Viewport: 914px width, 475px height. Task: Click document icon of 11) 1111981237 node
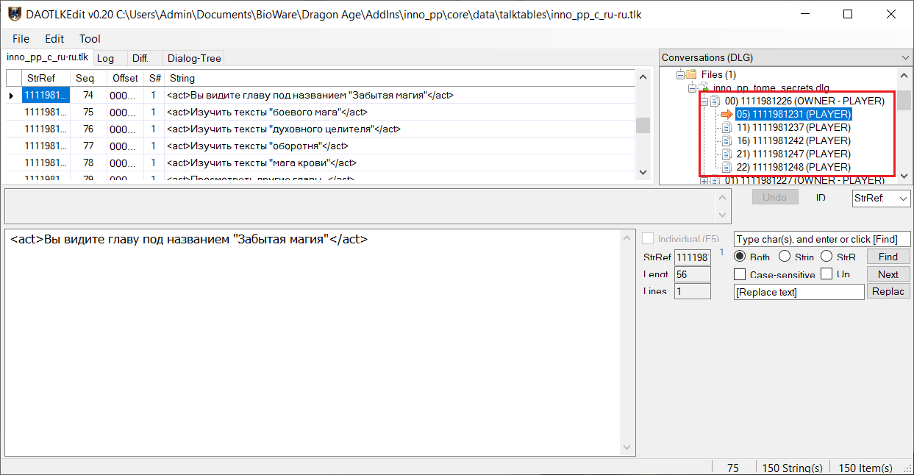click(728, 127)
